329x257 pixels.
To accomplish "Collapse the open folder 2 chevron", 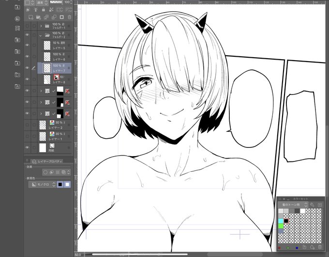I will click(41, 35).
